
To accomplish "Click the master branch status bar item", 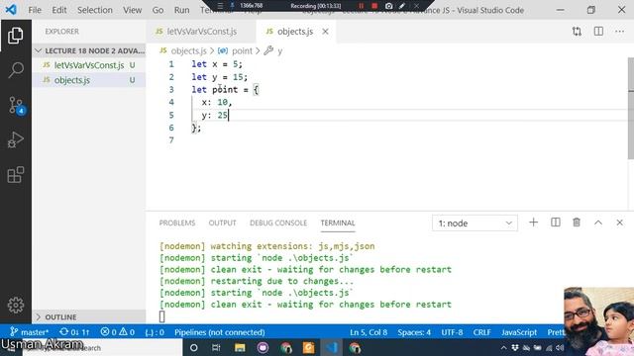I will pyautogui.click(x=29, y=332).
